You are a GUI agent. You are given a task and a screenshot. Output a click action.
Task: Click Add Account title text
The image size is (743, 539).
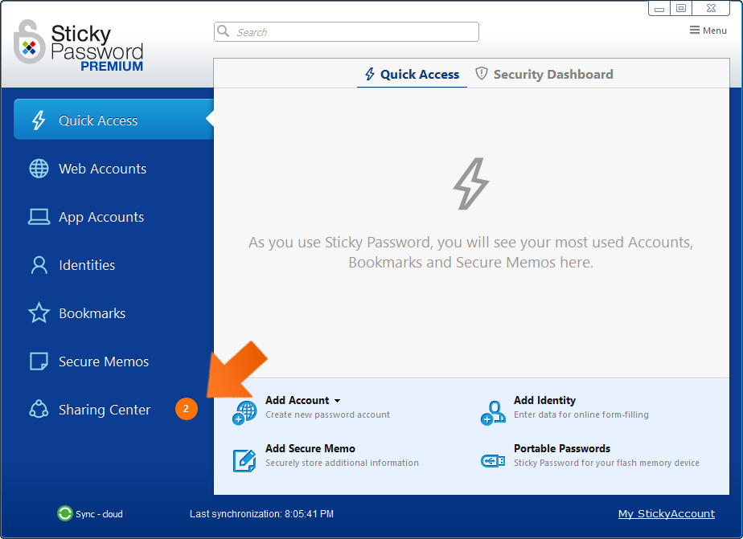tap(297, 400)
